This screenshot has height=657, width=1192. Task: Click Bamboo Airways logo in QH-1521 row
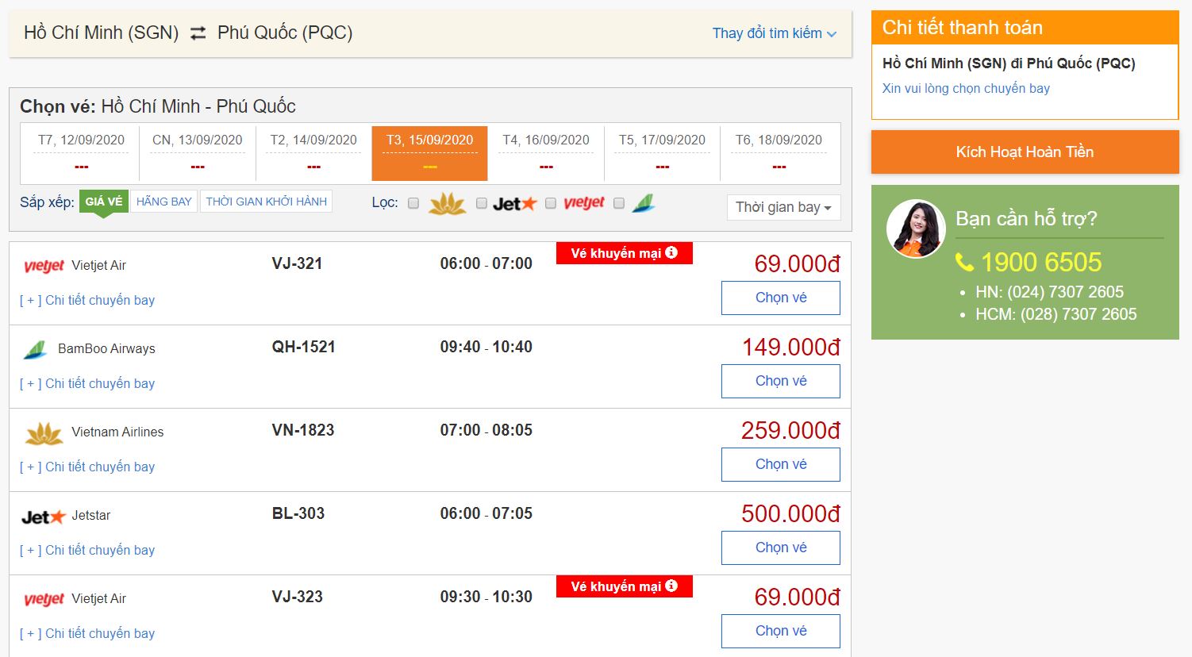[36, 349]
